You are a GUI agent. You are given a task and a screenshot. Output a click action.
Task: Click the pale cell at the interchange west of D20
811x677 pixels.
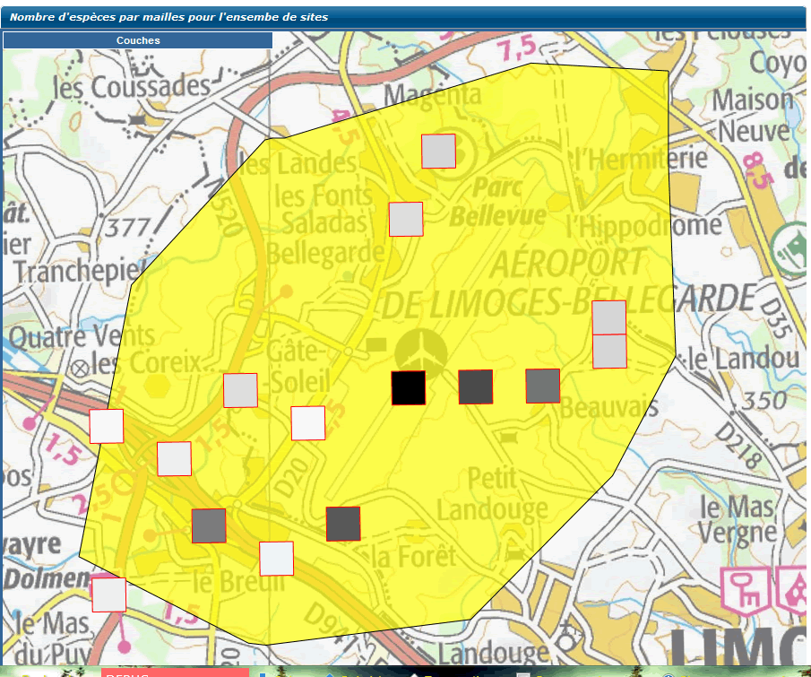pos(175,458)
